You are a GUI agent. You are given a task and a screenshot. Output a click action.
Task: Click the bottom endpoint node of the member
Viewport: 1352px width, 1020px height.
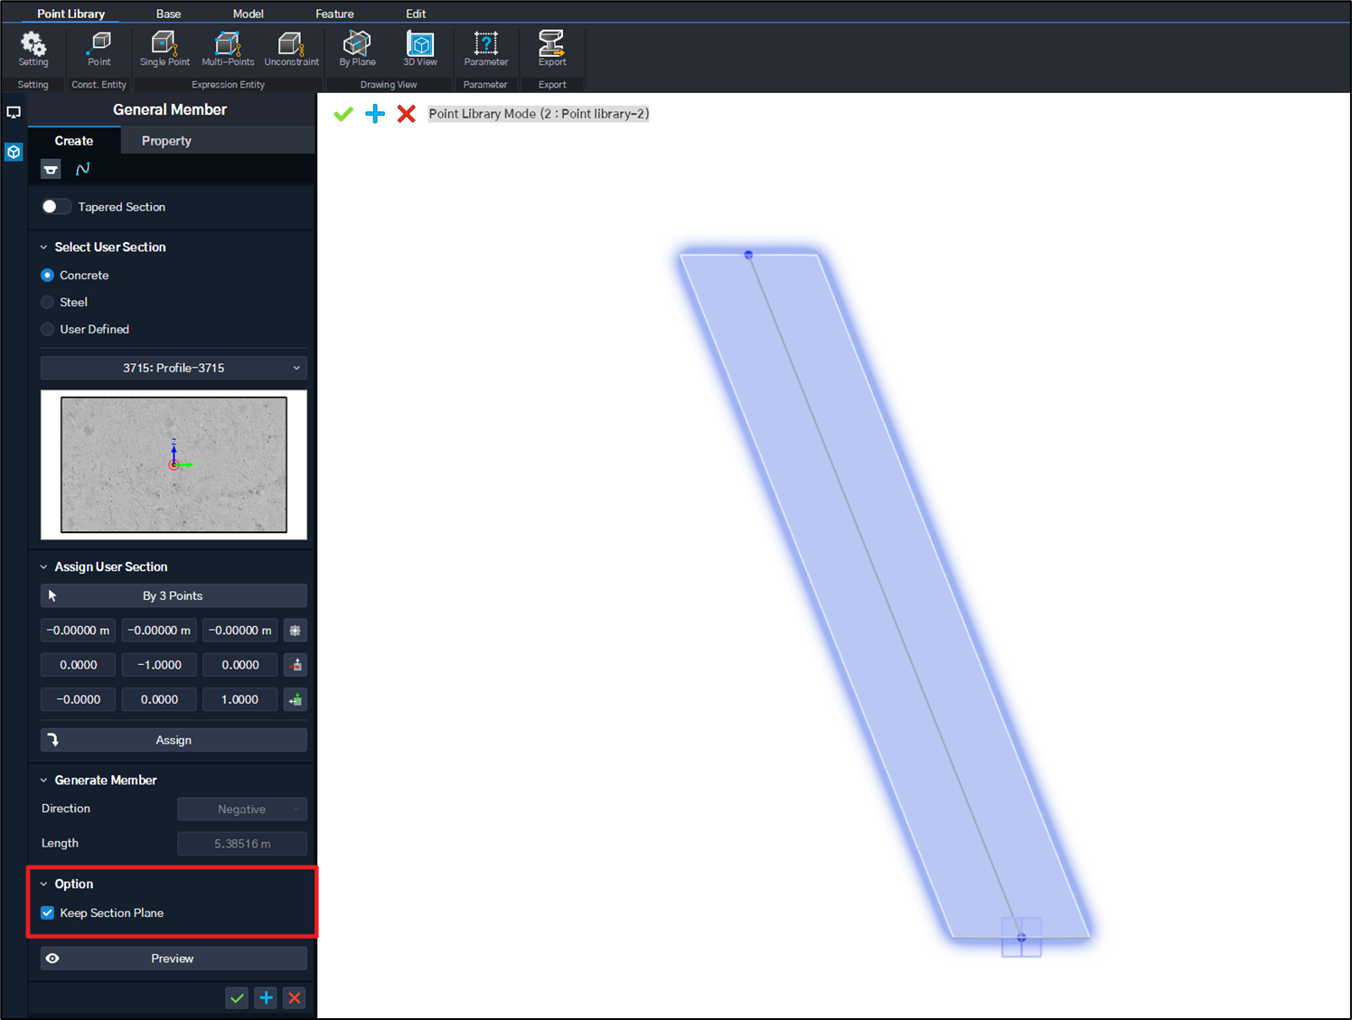click(x=1021, y=938)
